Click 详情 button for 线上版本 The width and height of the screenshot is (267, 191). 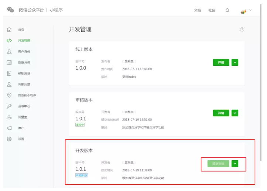click(221, 62)
